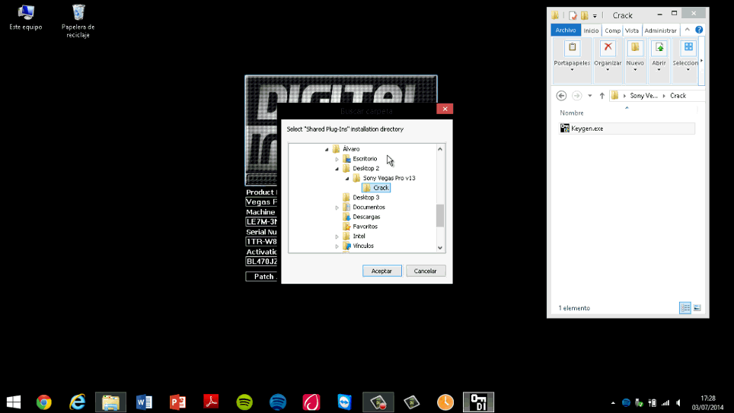Expand the Vínculos node arrow
This screenshot has width=734, height=413.
point(337,246)
